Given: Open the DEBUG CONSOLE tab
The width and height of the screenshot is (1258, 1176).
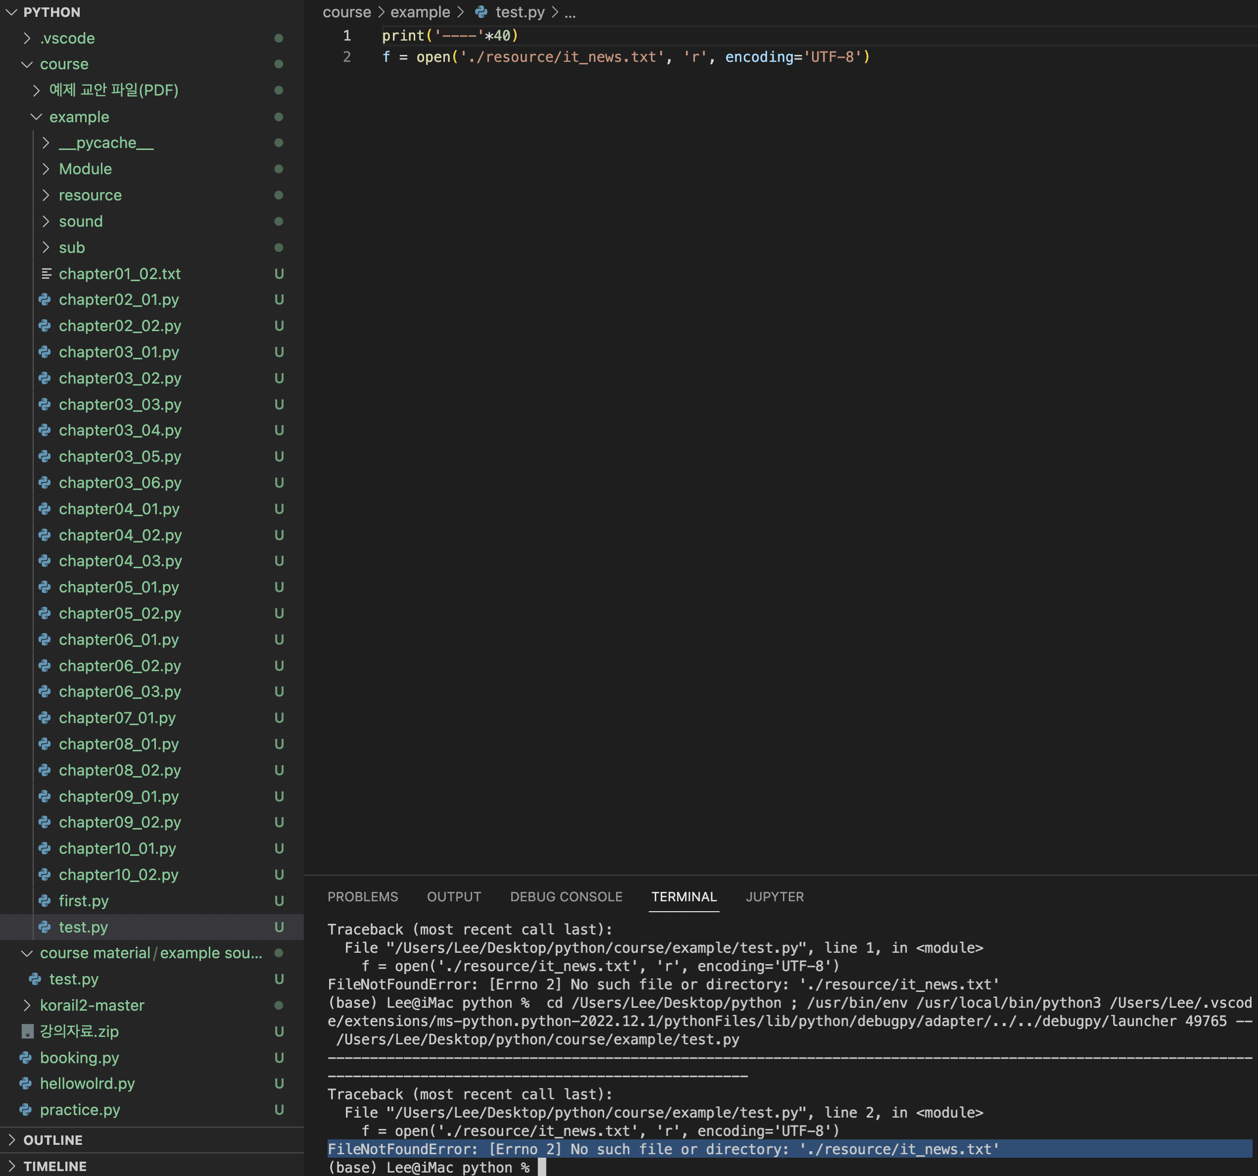Looking at the screenshot, I should point(566,896).
